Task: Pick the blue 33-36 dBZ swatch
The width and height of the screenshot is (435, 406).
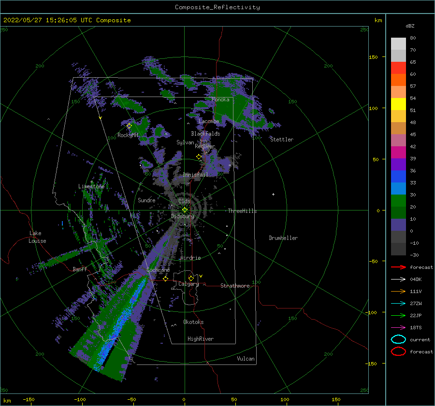Action: 398,177
